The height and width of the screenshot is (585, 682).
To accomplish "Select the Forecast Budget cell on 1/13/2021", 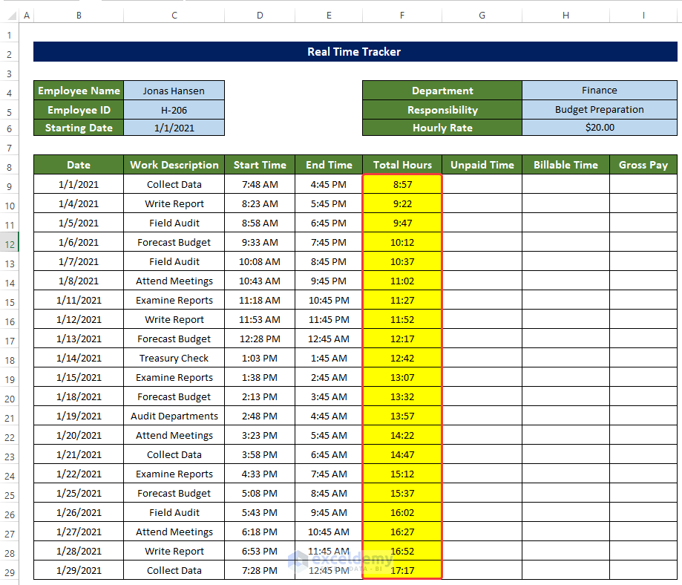I will (x=174, y=339).
